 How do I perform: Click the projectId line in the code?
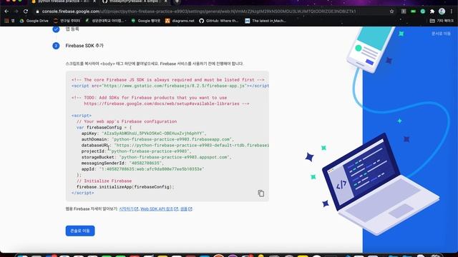click(137, 151)
